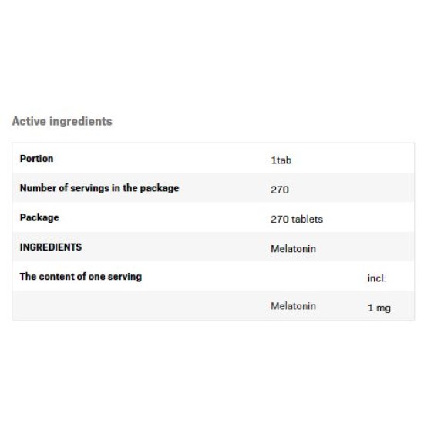Click the word servings in the second row
Image resolution: width=424 pixels, height=424 pixels.
(x=89, y=189)
